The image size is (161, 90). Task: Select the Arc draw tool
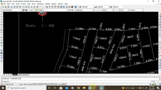[x=2, y=27]
